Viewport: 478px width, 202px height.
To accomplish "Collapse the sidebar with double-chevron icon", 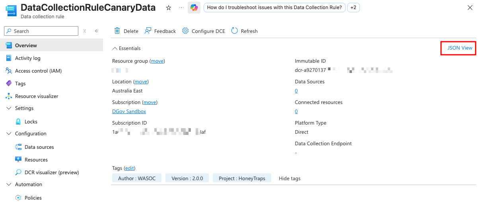I will pyautogui.click(x=96, y=31).
